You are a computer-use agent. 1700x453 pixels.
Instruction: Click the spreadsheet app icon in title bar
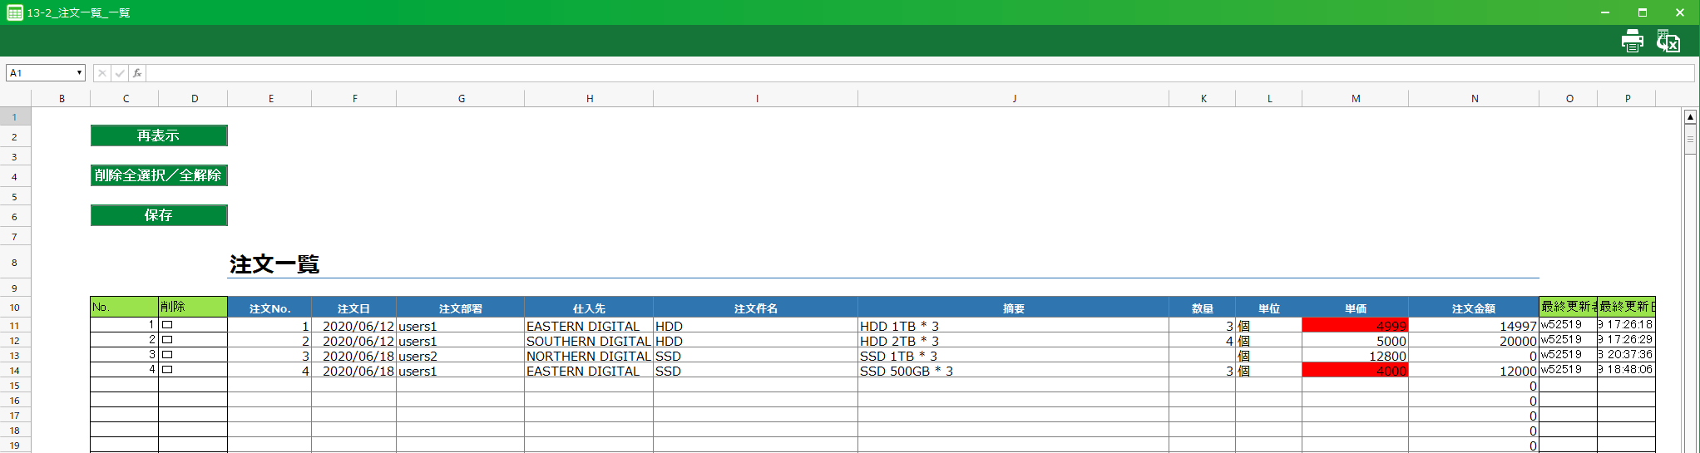coord(14,12)
